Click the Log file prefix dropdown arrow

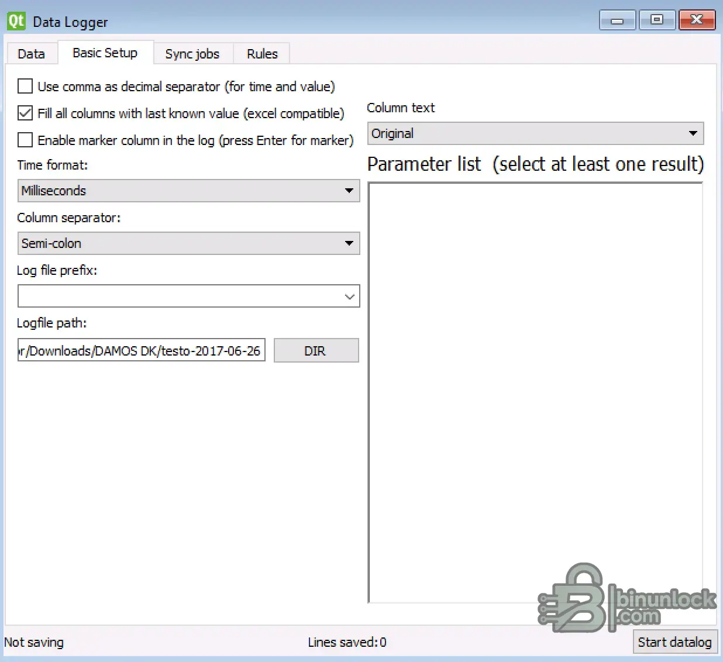349,296
